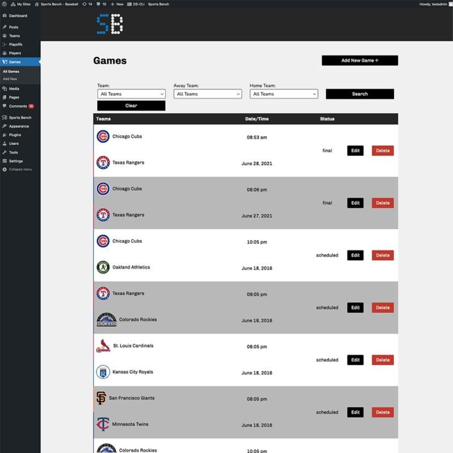Delete the Cardinals vs Kansas City Royals game
This screenshot has width=453, height=453.
tap(383, 360)
